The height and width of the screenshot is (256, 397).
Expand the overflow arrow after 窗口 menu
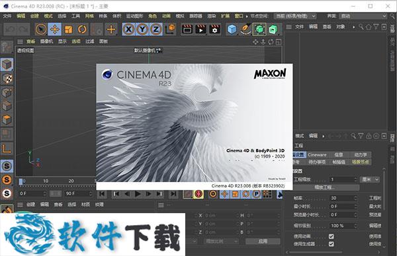click(247, 16)
